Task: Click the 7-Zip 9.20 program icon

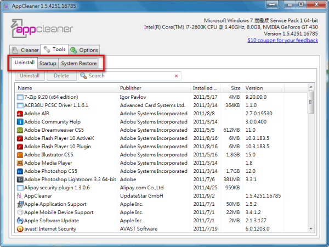Action: click(20, 97)
